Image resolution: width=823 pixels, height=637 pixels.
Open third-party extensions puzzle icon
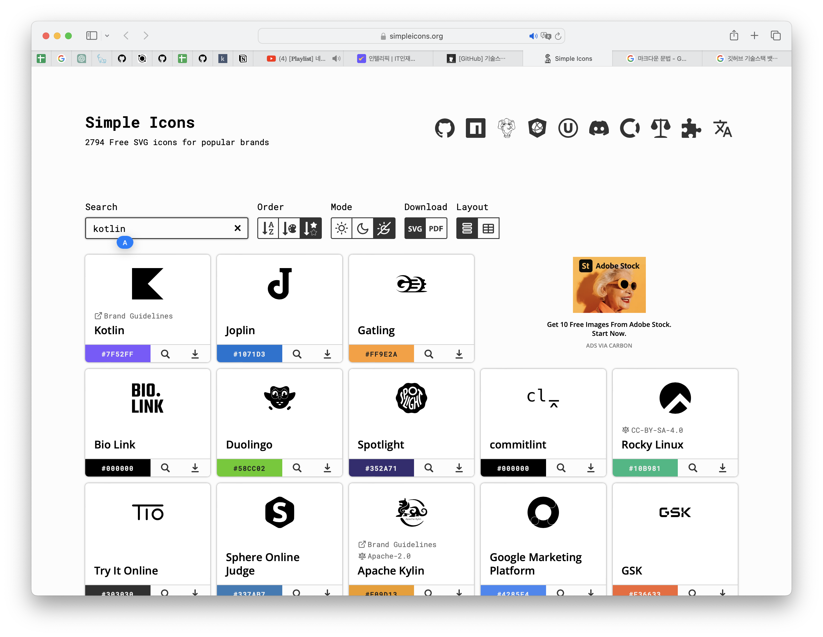pyautogui.click(x=691, y=128)
